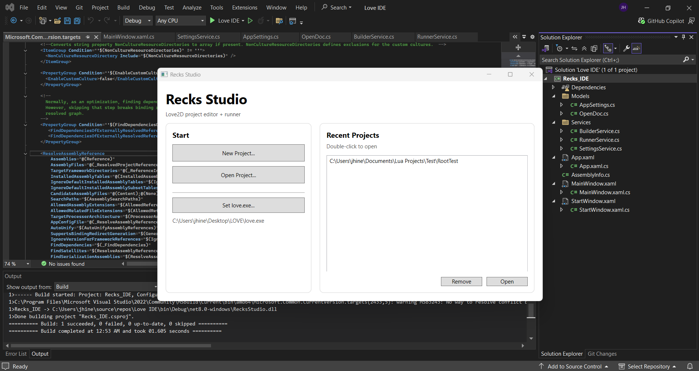Start debugging with green play arrow
This screenshot has height=371, width=699.
(x=212, y=21)
